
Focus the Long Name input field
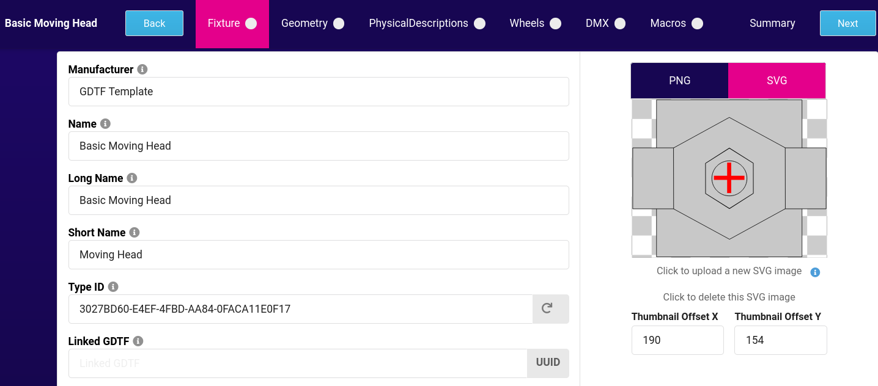click(319, 200)
